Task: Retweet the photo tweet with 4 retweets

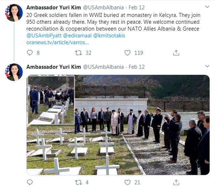Action: pos(78,182)
